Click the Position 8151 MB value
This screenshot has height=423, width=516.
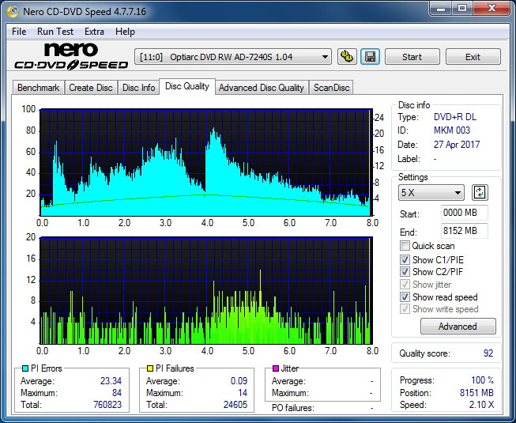(x=476, y=393)
